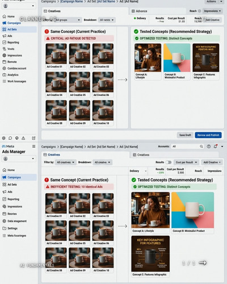Image resolution: width=227 pixels, height=284 pixels.
Task: Open the 'All creative' breakdown dropdown
Action: (x=102, y=162)
